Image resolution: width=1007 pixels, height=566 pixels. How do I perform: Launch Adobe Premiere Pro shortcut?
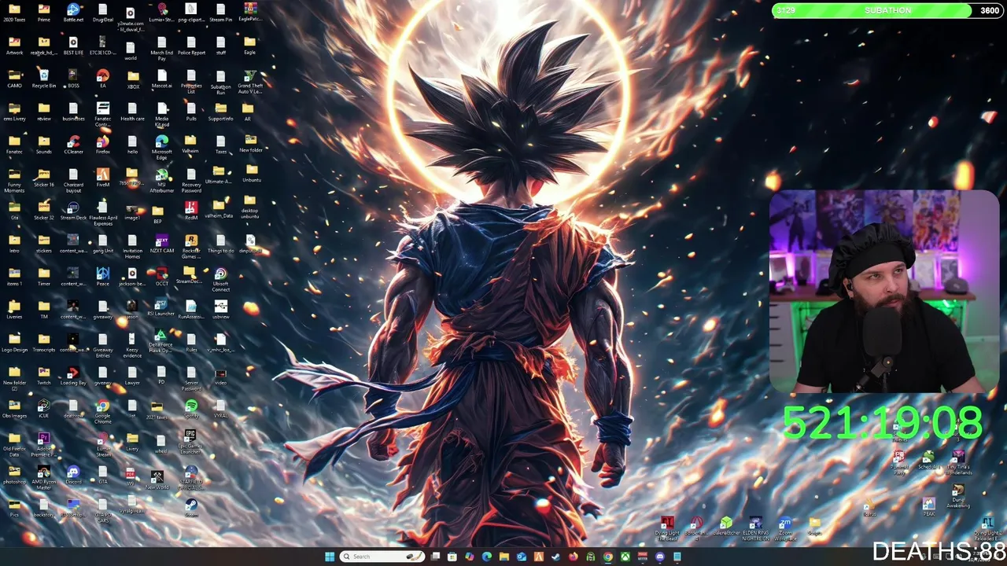[x=44, y=444]
